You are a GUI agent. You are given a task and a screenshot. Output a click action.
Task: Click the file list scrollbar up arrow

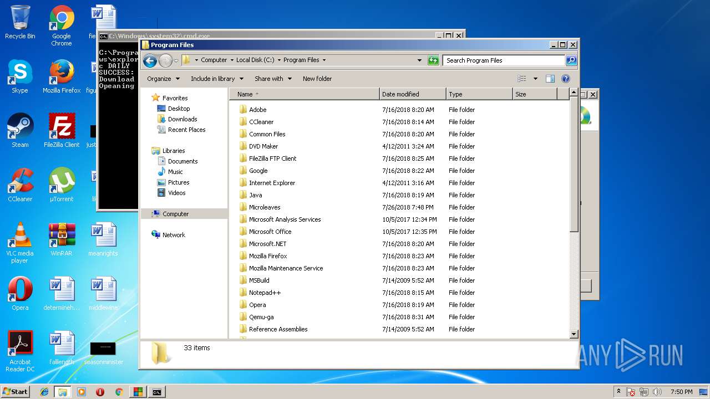coord(574,93)
